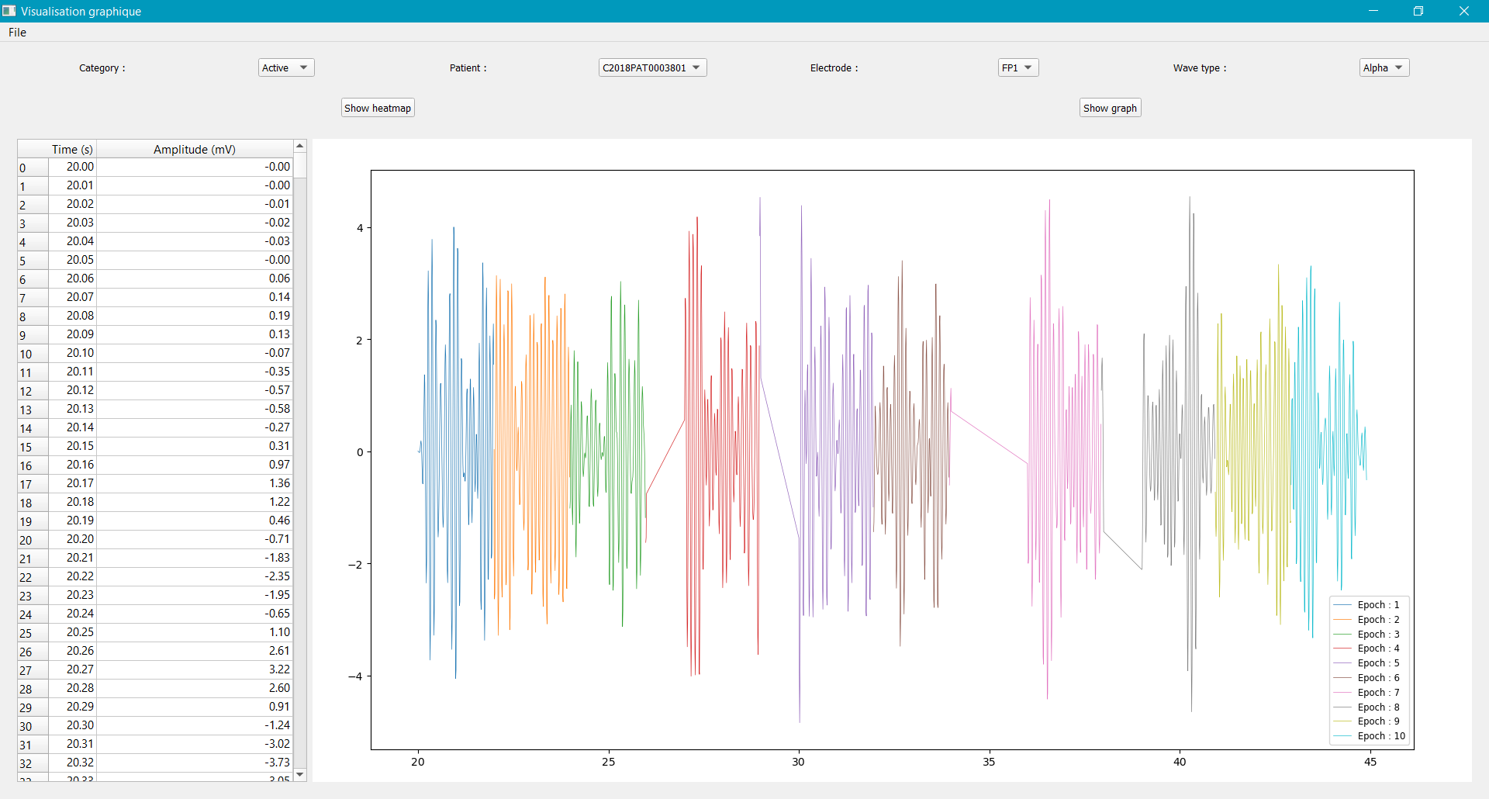Select the Amplitude (mV) column header

point(194,149)
